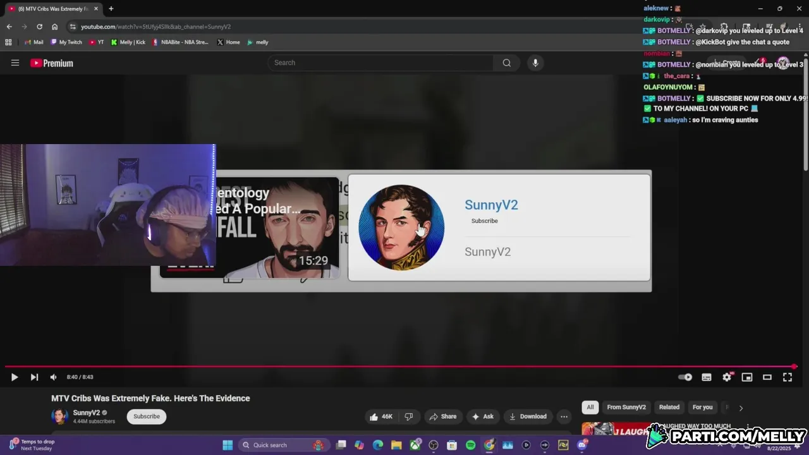Go back with the browser back arrow
The image size is (809, 455).
click(9, 27)
